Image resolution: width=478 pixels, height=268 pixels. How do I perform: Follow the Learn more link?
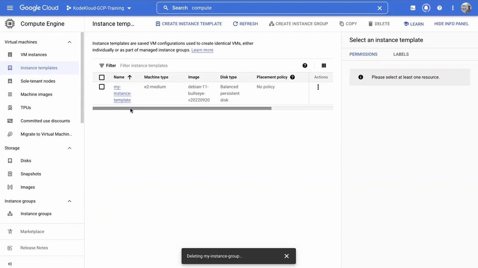[202, 50]
